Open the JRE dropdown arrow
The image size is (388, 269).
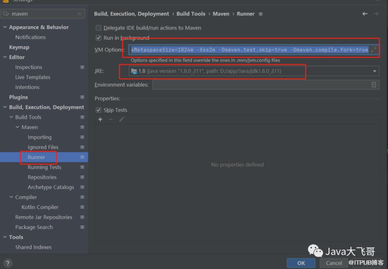(374, 71)
